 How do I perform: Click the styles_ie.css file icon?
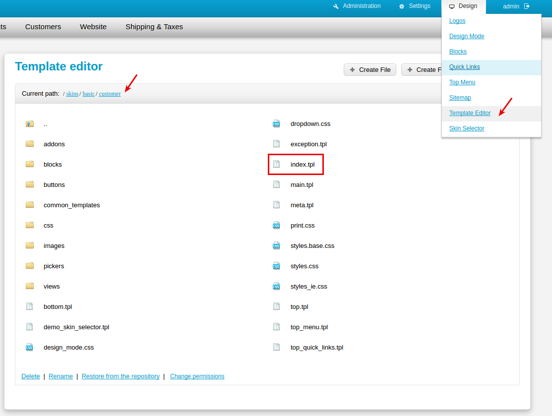(276, 286)
